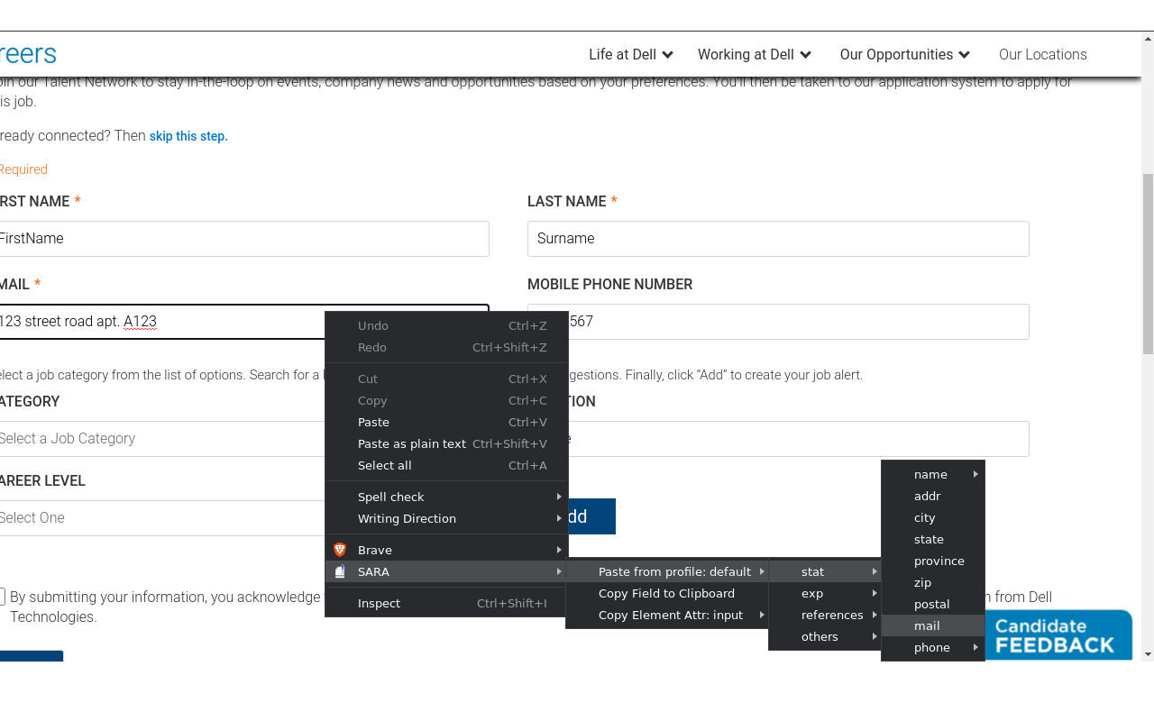Click the skip this step link
1154x721 pixels.
tap(188, 136)
